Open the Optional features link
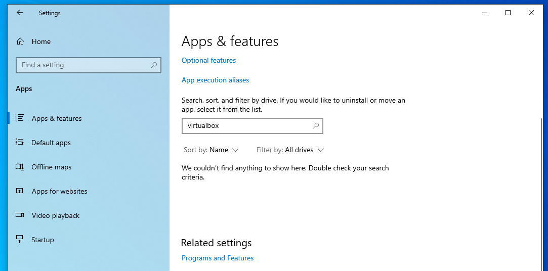 (208, 60)
